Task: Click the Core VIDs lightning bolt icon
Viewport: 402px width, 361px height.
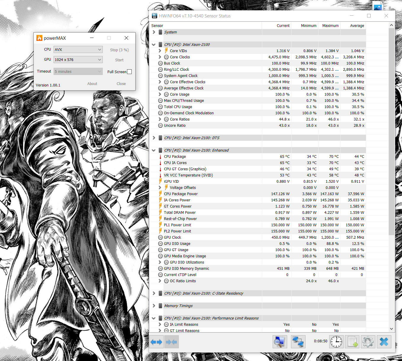Action: coord(166,51)
